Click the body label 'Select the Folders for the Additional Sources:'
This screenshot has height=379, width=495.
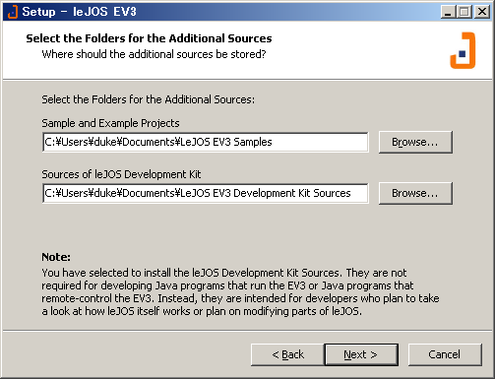point(148,99)
